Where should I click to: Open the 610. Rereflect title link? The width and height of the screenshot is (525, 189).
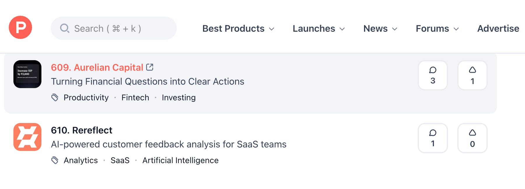pos(81,130)
